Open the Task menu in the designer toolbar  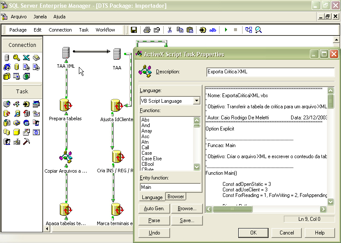coord(84,30)
